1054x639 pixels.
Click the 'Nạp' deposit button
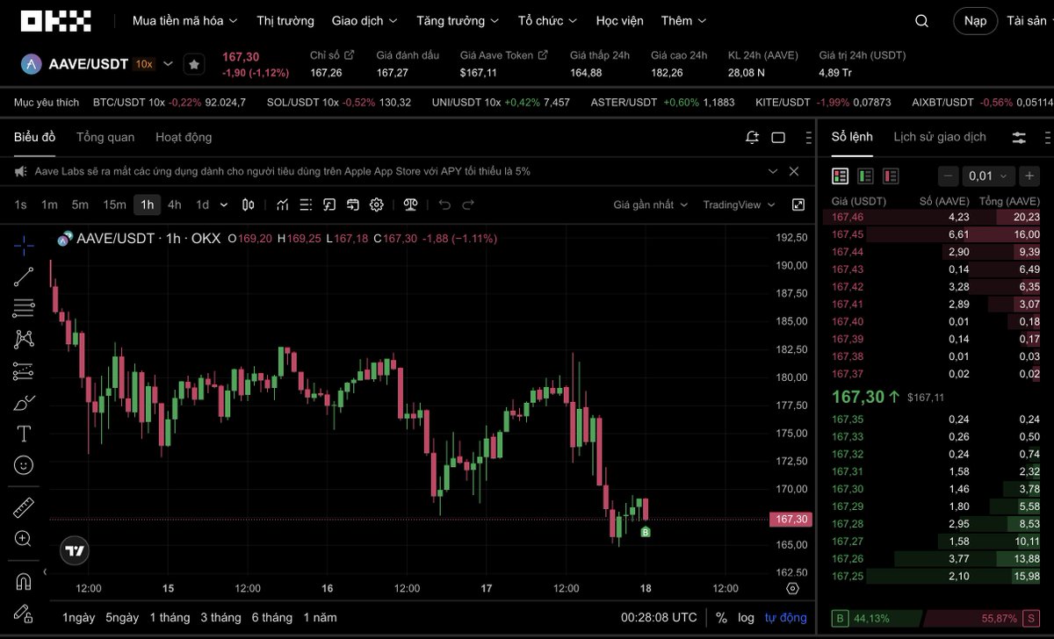975,21
